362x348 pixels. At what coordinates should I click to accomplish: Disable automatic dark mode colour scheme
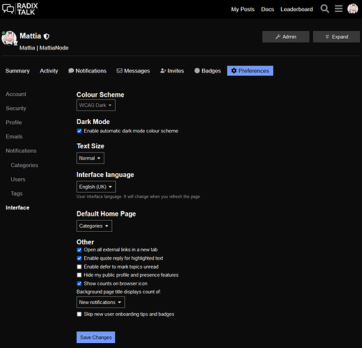pyautogui.click(x=79, y=131)
